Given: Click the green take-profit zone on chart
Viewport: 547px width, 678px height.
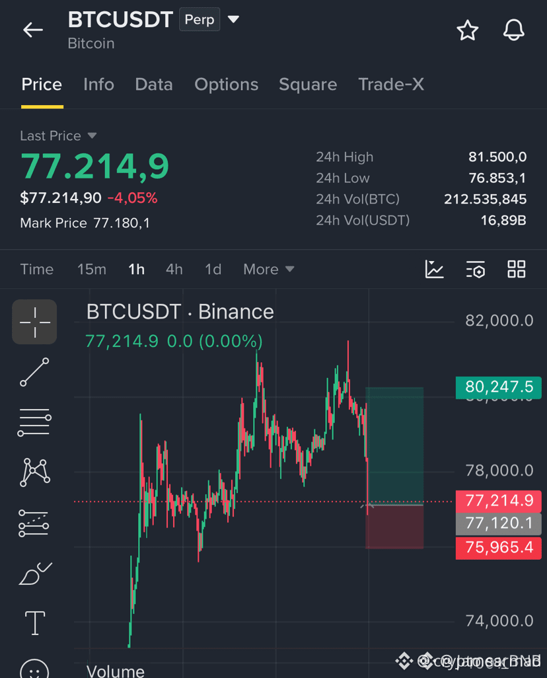Looking at the screenshot, I should point(394,445).
